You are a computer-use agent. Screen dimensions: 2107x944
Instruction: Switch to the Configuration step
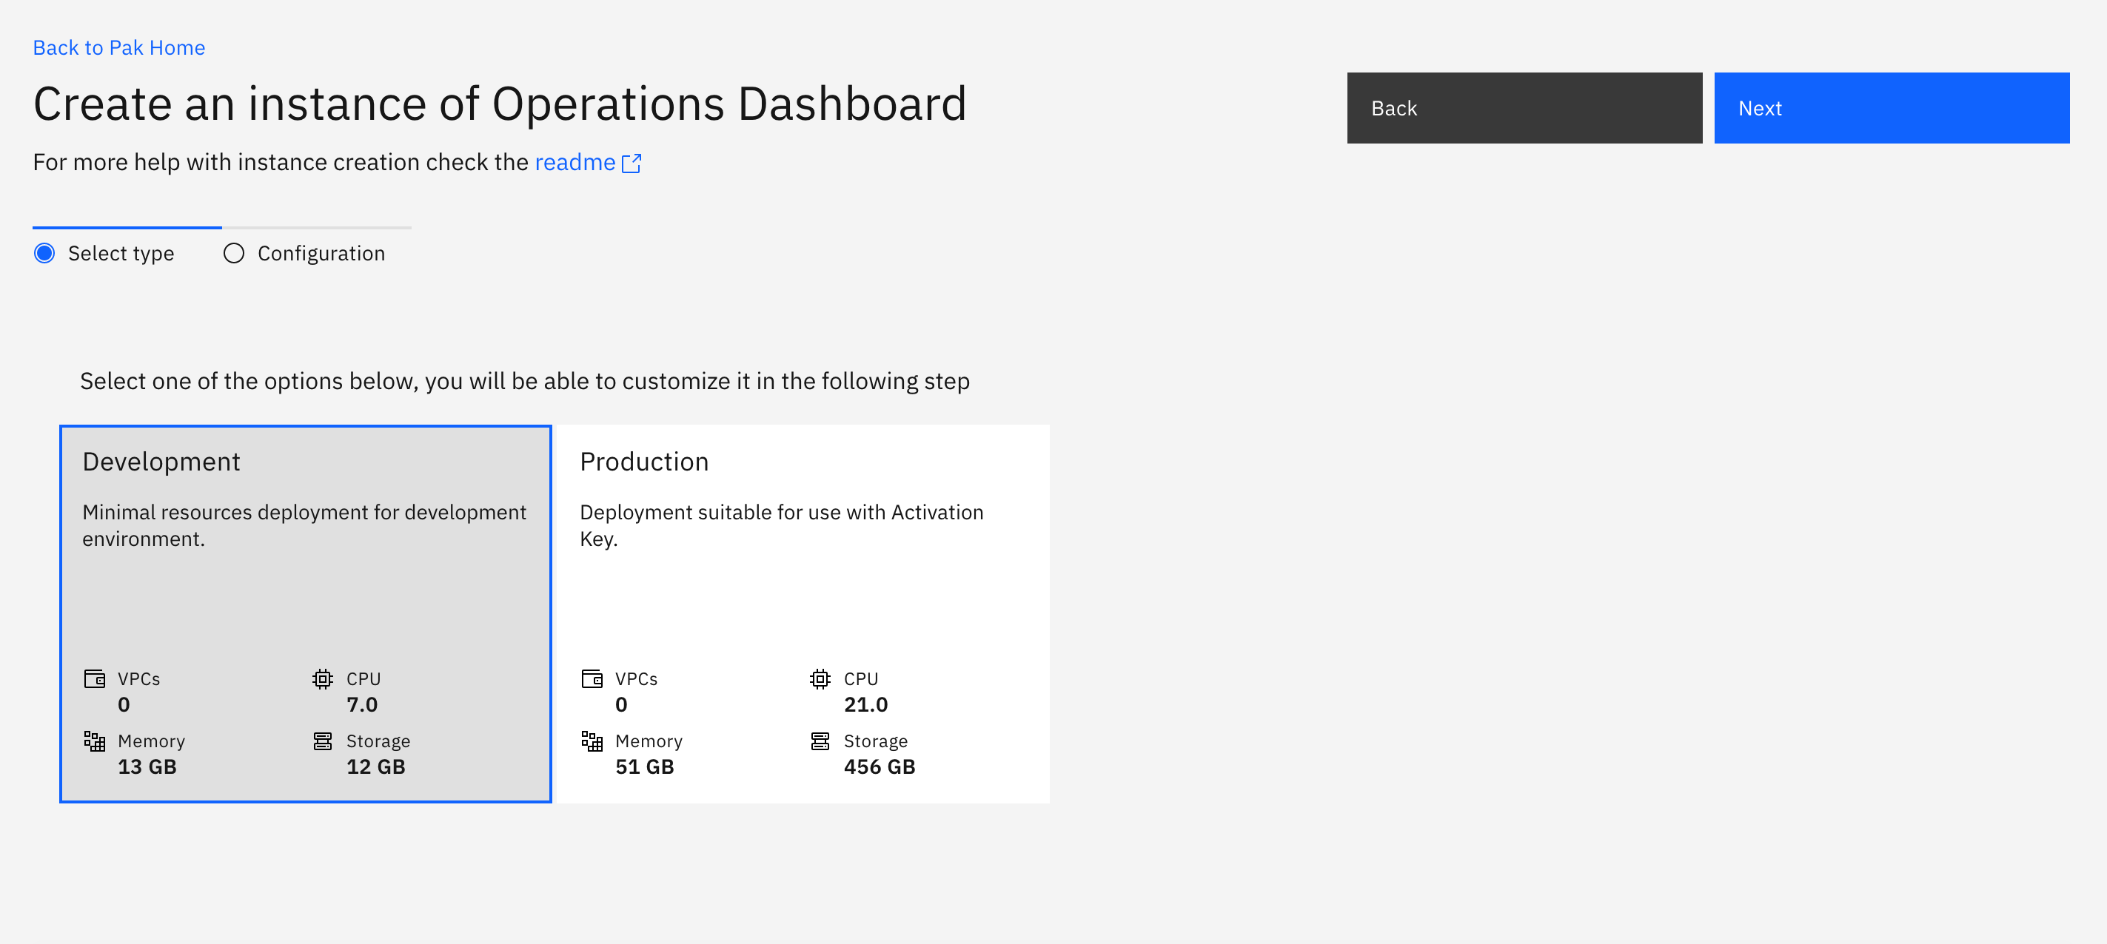[x=321, y=253]
